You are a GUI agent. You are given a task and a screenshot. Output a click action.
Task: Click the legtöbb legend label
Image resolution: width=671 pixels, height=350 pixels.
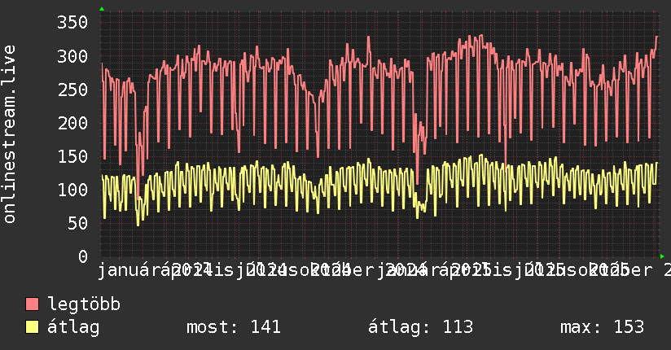pos(84,304)
